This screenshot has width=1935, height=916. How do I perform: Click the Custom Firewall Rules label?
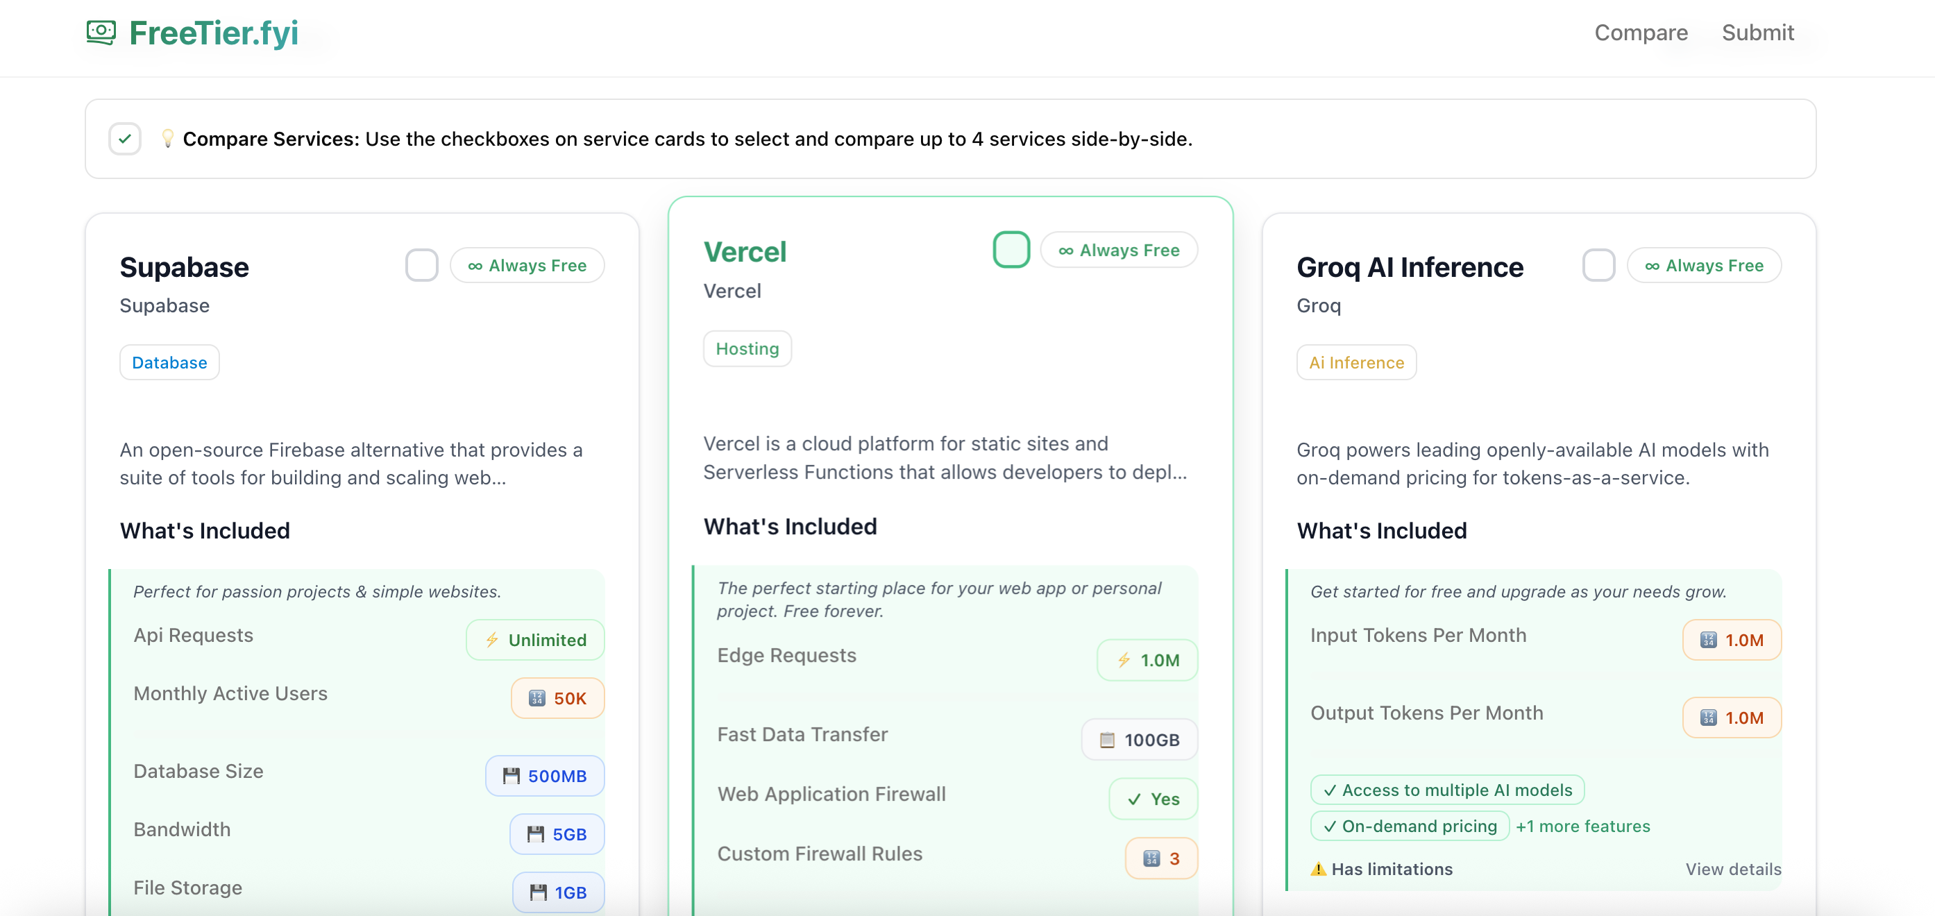point(820,854)
